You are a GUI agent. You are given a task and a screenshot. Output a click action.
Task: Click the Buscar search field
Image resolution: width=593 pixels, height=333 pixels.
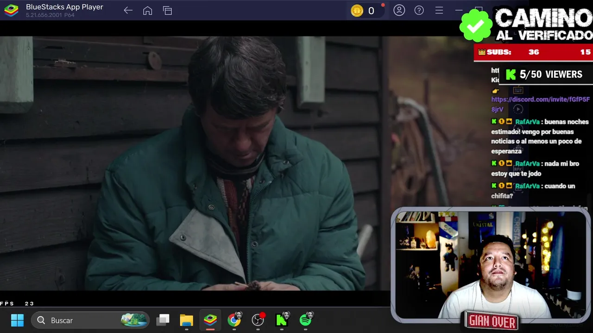pos(90,320)
